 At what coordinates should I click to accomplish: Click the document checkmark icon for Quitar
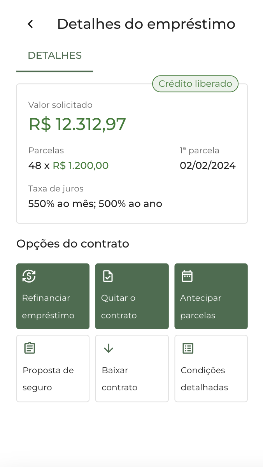click(108, 276)
